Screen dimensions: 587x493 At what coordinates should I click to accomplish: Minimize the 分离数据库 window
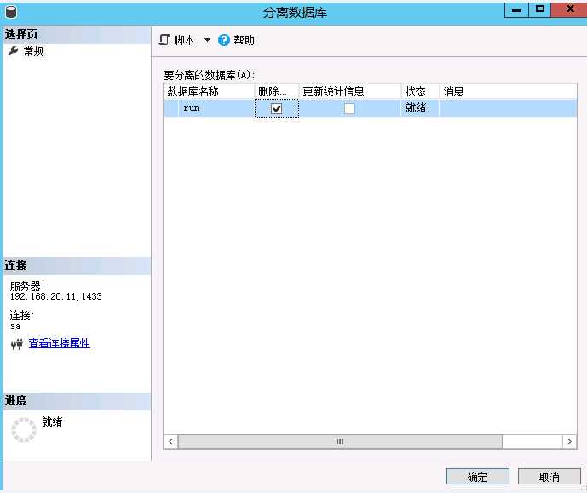click(x=516, y=9)
